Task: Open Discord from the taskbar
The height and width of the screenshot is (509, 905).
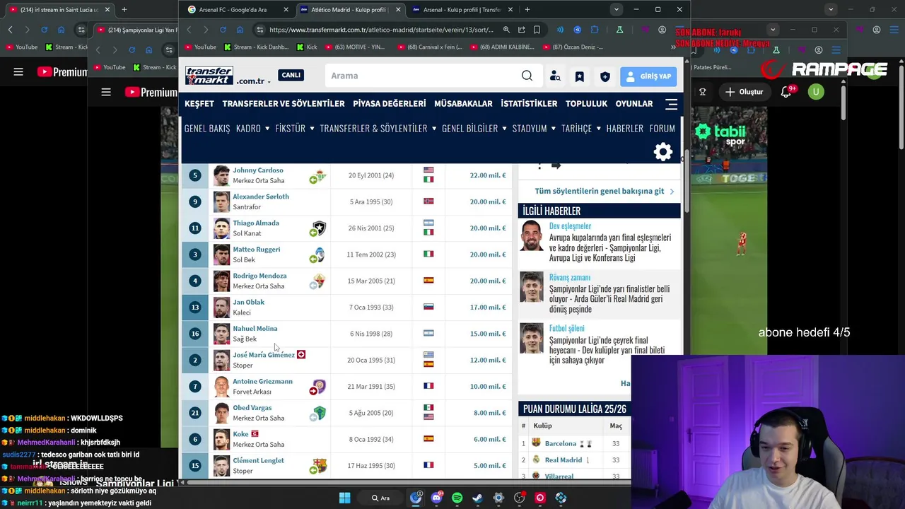Action: [x=436, y=498]
